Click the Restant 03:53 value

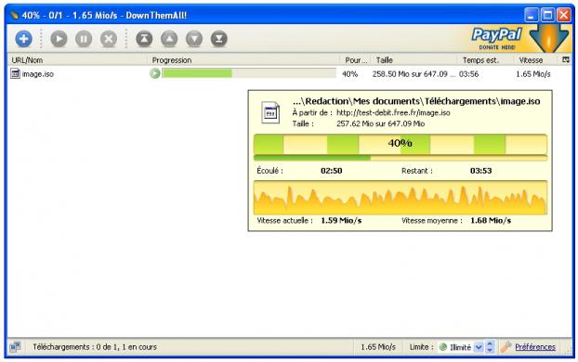click(481, 171)
